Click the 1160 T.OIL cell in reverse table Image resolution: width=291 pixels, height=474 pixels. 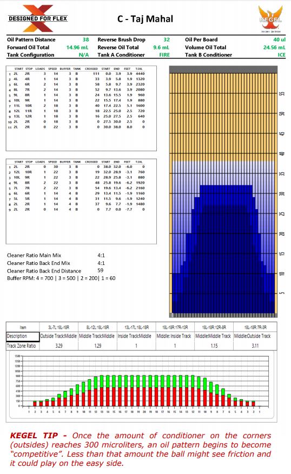(x=140, y=193)
